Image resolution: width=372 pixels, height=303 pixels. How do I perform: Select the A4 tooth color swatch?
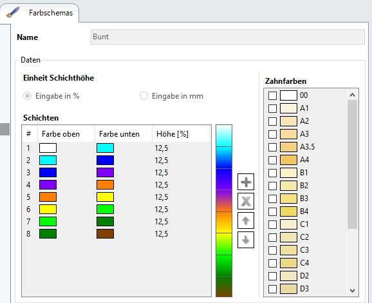288,160
